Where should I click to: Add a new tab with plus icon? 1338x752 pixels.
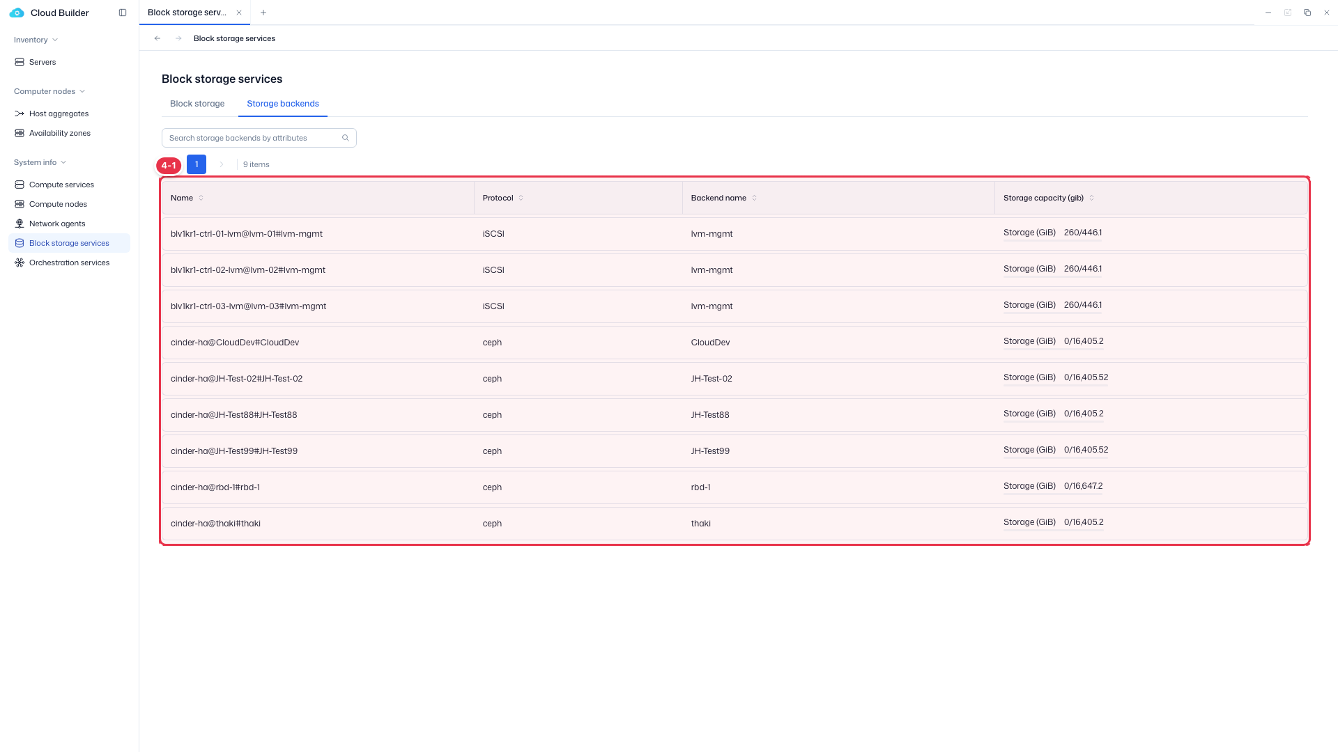(263, 13)
